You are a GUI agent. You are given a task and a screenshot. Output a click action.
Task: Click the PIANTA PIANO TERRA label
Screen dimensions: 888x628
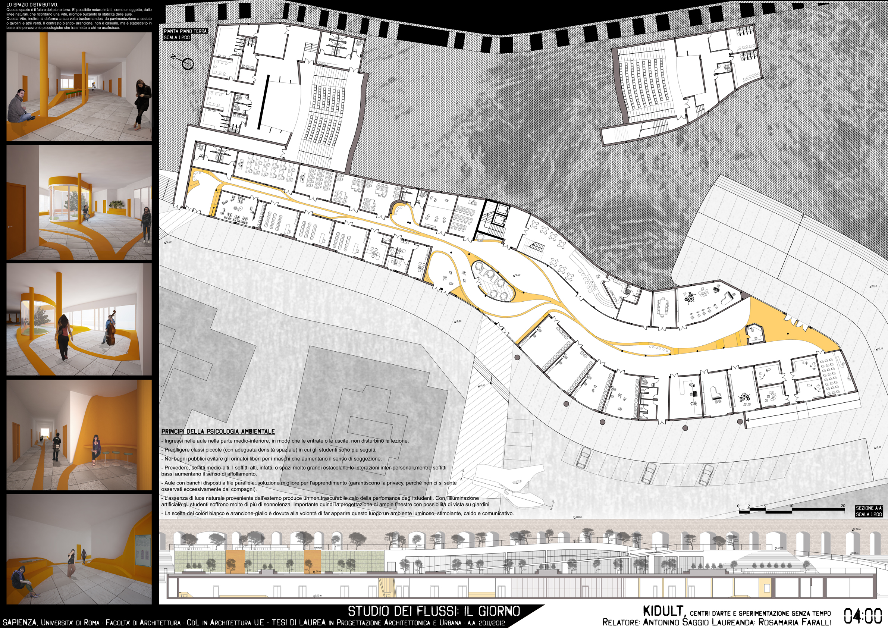coord(185,31)
